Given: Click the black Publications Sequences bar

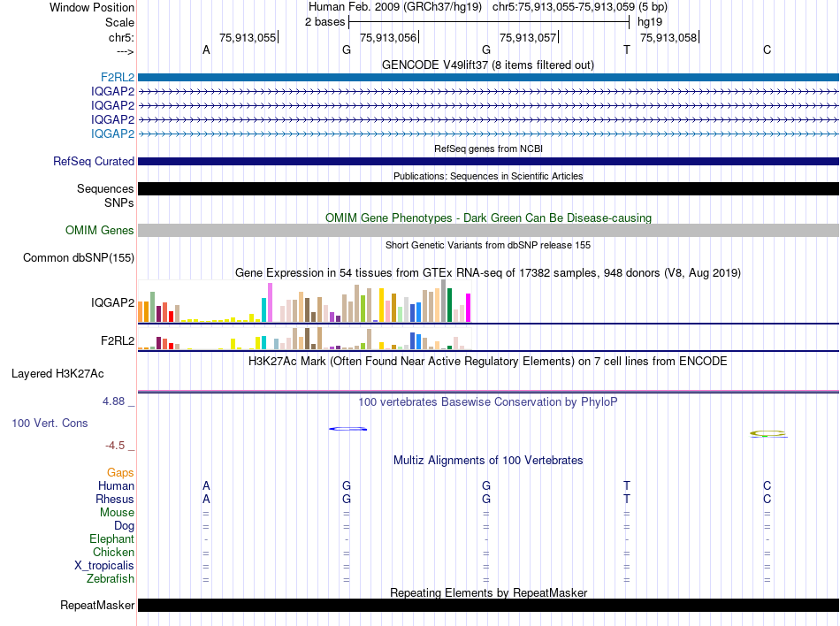Looking at the screenshot, I should pyautogui.click(x=489, y=188).
